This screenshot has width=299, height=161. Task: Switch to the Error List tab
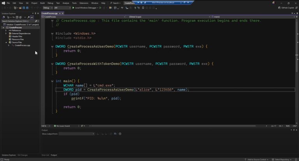(45, 155)
